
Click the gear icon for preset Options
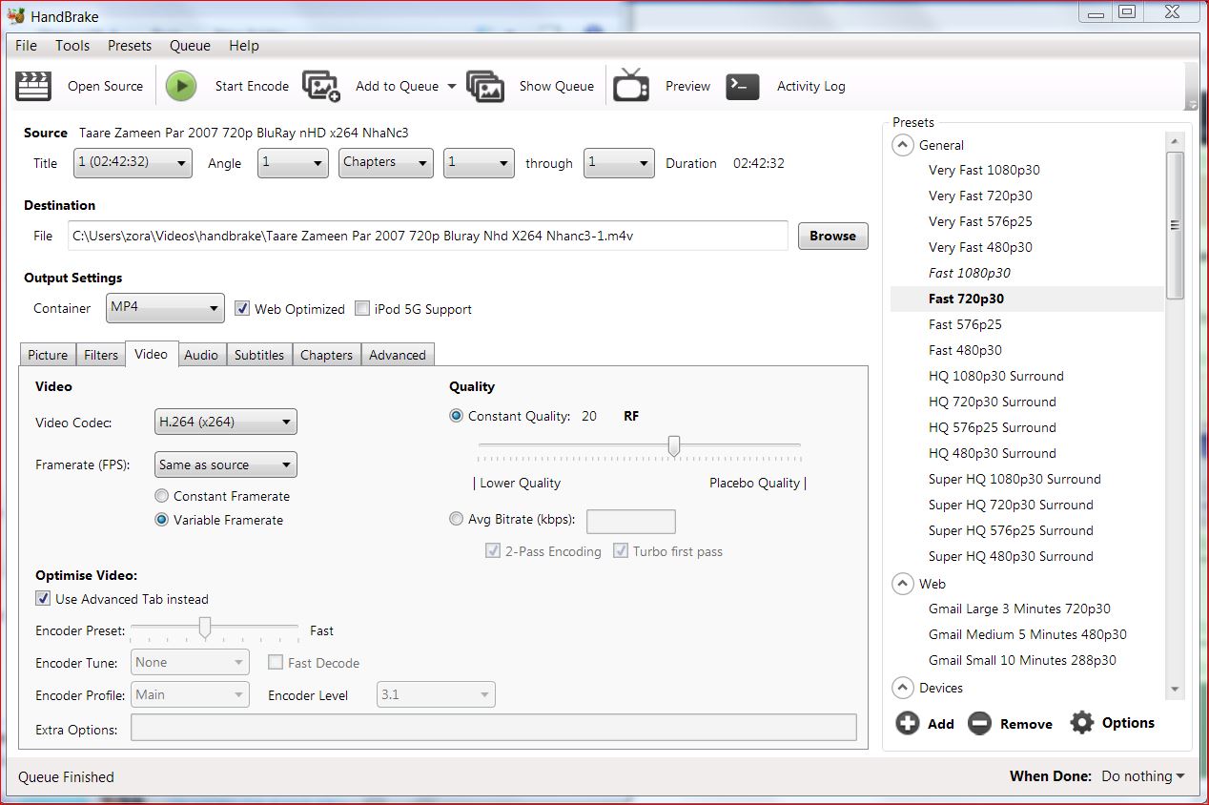point(1081,722)
